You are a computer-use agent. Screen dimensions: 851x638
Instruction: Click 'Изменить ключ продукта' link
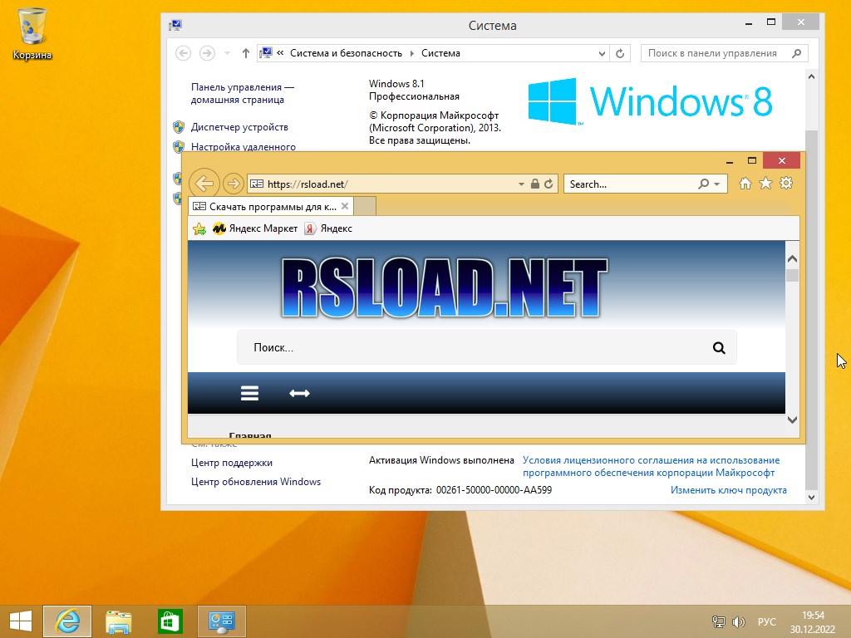coord(728,490)
